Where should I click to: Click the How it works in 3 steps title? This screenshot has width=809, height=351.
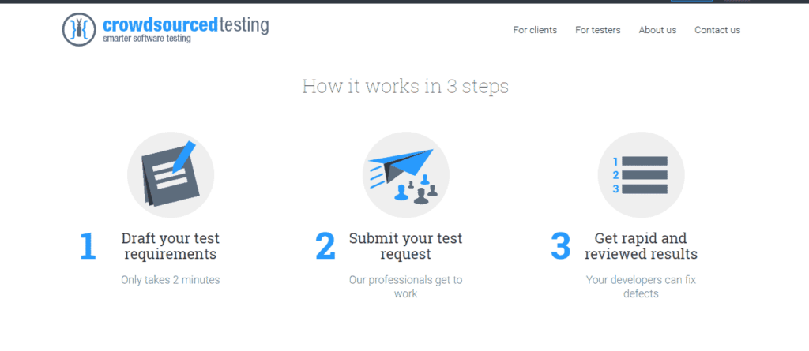pos(405,86)
